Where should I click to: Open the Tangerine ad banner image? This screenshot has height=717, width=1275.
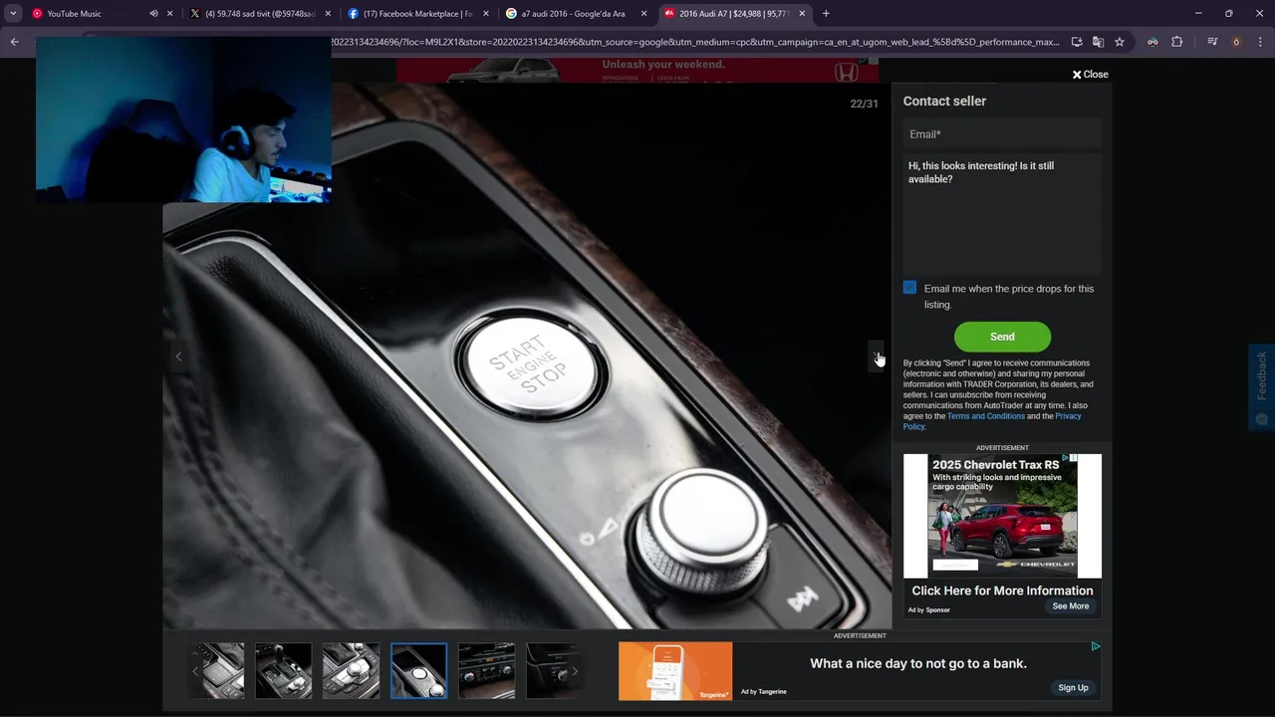pos(675,670)
